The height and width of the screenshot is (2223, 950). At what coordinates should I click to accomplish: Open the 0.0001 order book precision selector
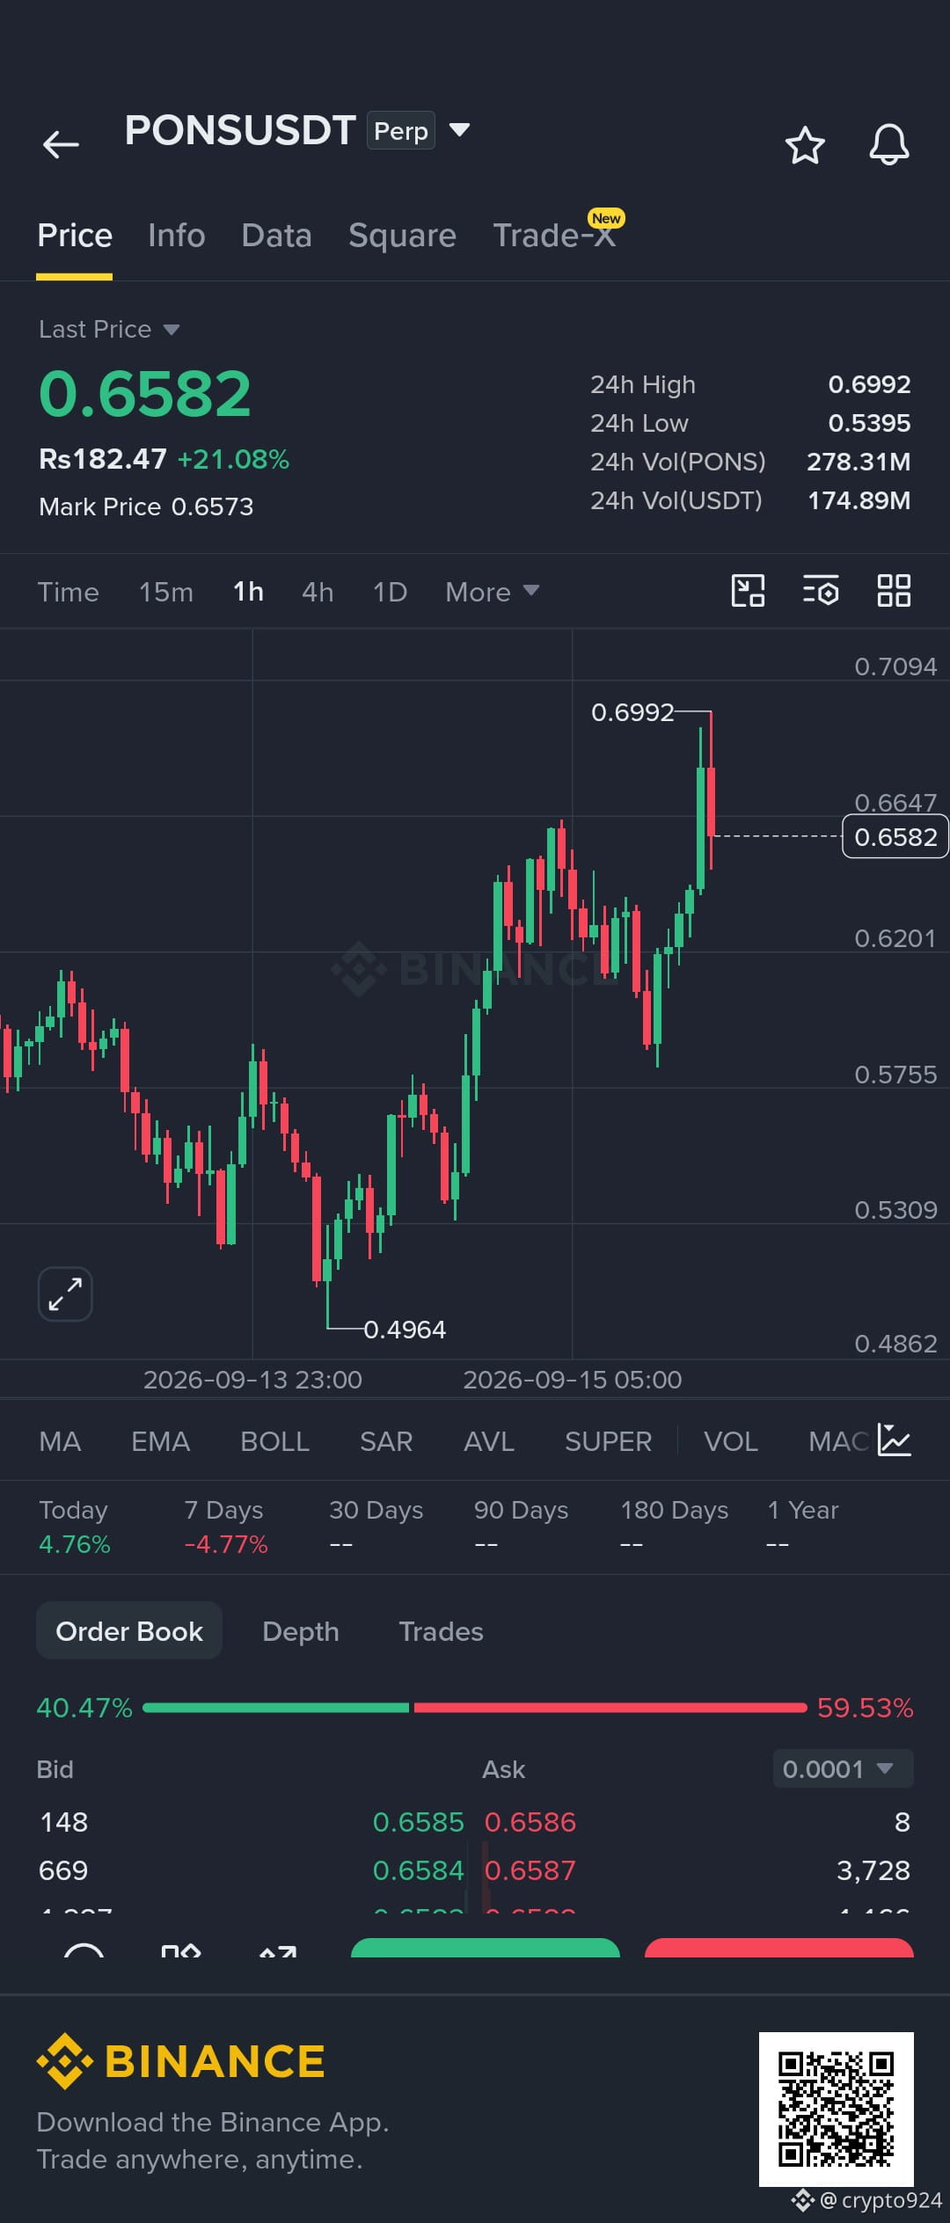[x=843, y=1768]
